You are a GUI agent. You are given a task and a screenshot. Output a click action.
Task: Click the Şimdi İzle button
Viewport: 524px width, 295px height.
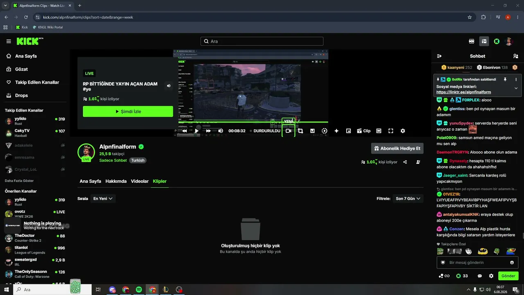coord(128,111)
